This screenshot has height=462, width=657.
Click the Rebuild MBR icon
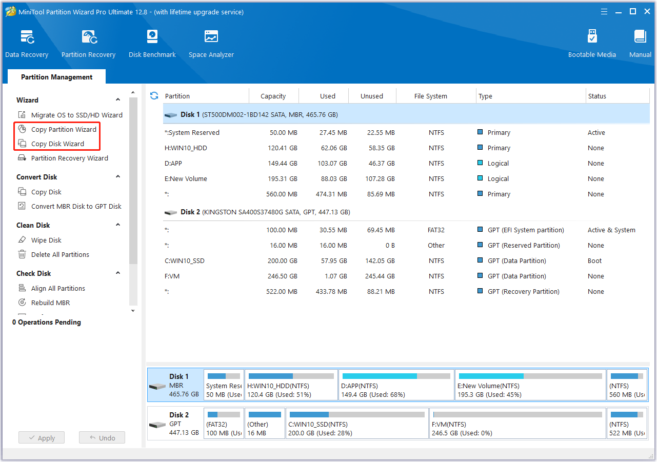[22, 303]
